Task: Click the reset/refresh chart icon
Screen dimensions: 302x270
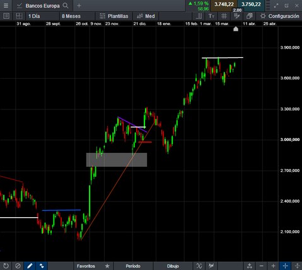Action: click(x=6, y=266)
